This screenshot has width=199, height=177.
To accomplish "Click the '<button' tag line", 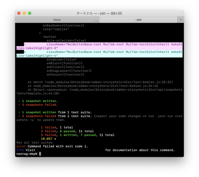I will (x=49, y=37).
